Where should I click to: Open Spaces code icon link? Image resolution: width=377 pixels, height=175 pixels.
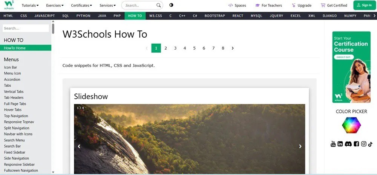pos(237,5)
